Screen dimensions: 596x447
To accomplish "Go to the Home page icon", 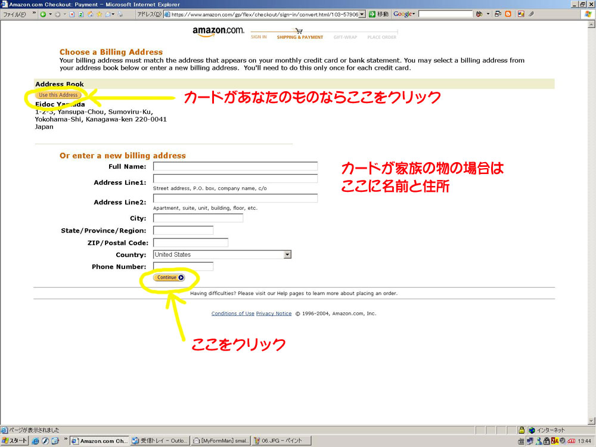I will click(x=90, y=14).
